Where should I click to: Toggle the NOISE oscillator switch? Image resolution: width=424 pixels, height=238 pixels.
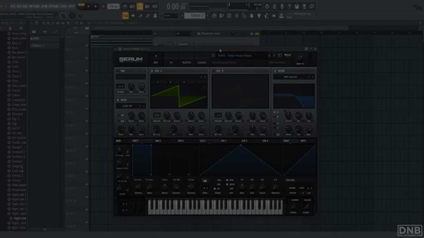[x=118, y=100]
